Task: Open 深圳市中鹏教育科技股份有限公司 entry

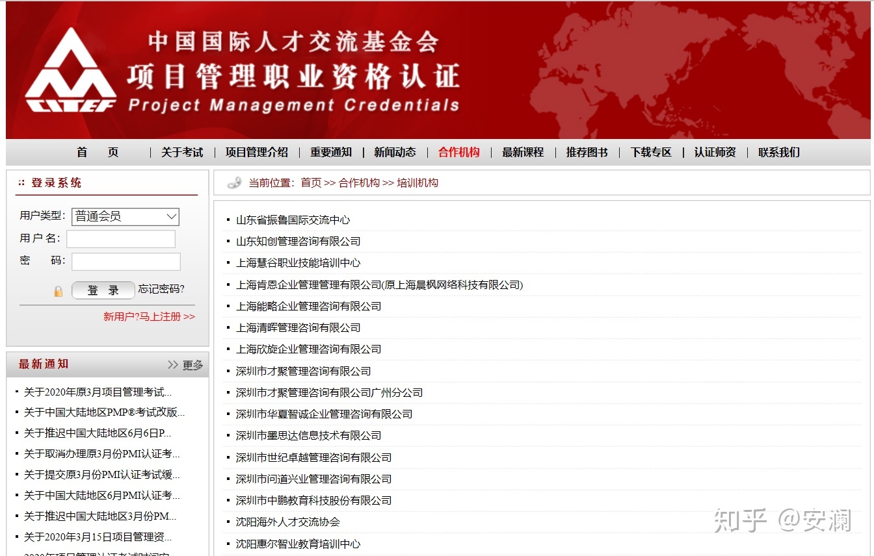Action: point(313,500)
